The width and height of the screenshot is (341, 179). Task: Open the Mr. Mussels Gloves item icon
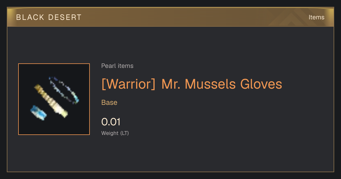tap(54, 99)
